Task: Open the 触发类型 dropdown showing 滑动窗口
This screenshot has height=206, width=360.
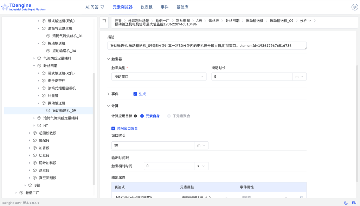Action: pyautogui.click(x=157, y=76)
